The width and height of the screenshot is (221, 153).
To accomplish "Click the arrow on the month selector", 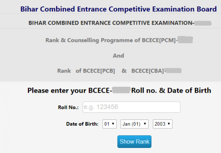I will coord(145,124).
